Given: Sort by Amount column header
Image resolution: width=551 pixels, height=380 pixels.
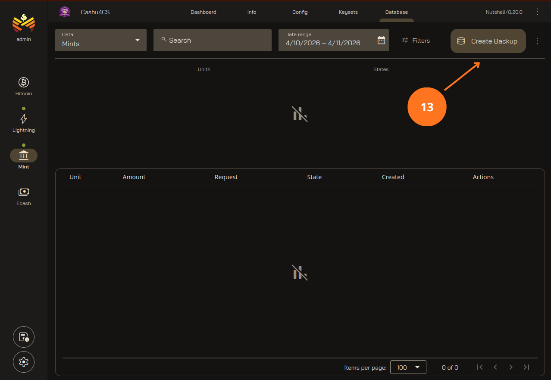Looking at the screenshot, I should (134, 177).
